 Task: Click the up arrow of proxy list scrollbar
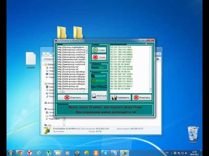(x=150, y=47)
